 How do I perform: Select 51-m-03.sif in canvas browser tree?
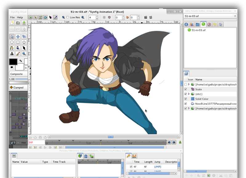click(x=198, y=30)
